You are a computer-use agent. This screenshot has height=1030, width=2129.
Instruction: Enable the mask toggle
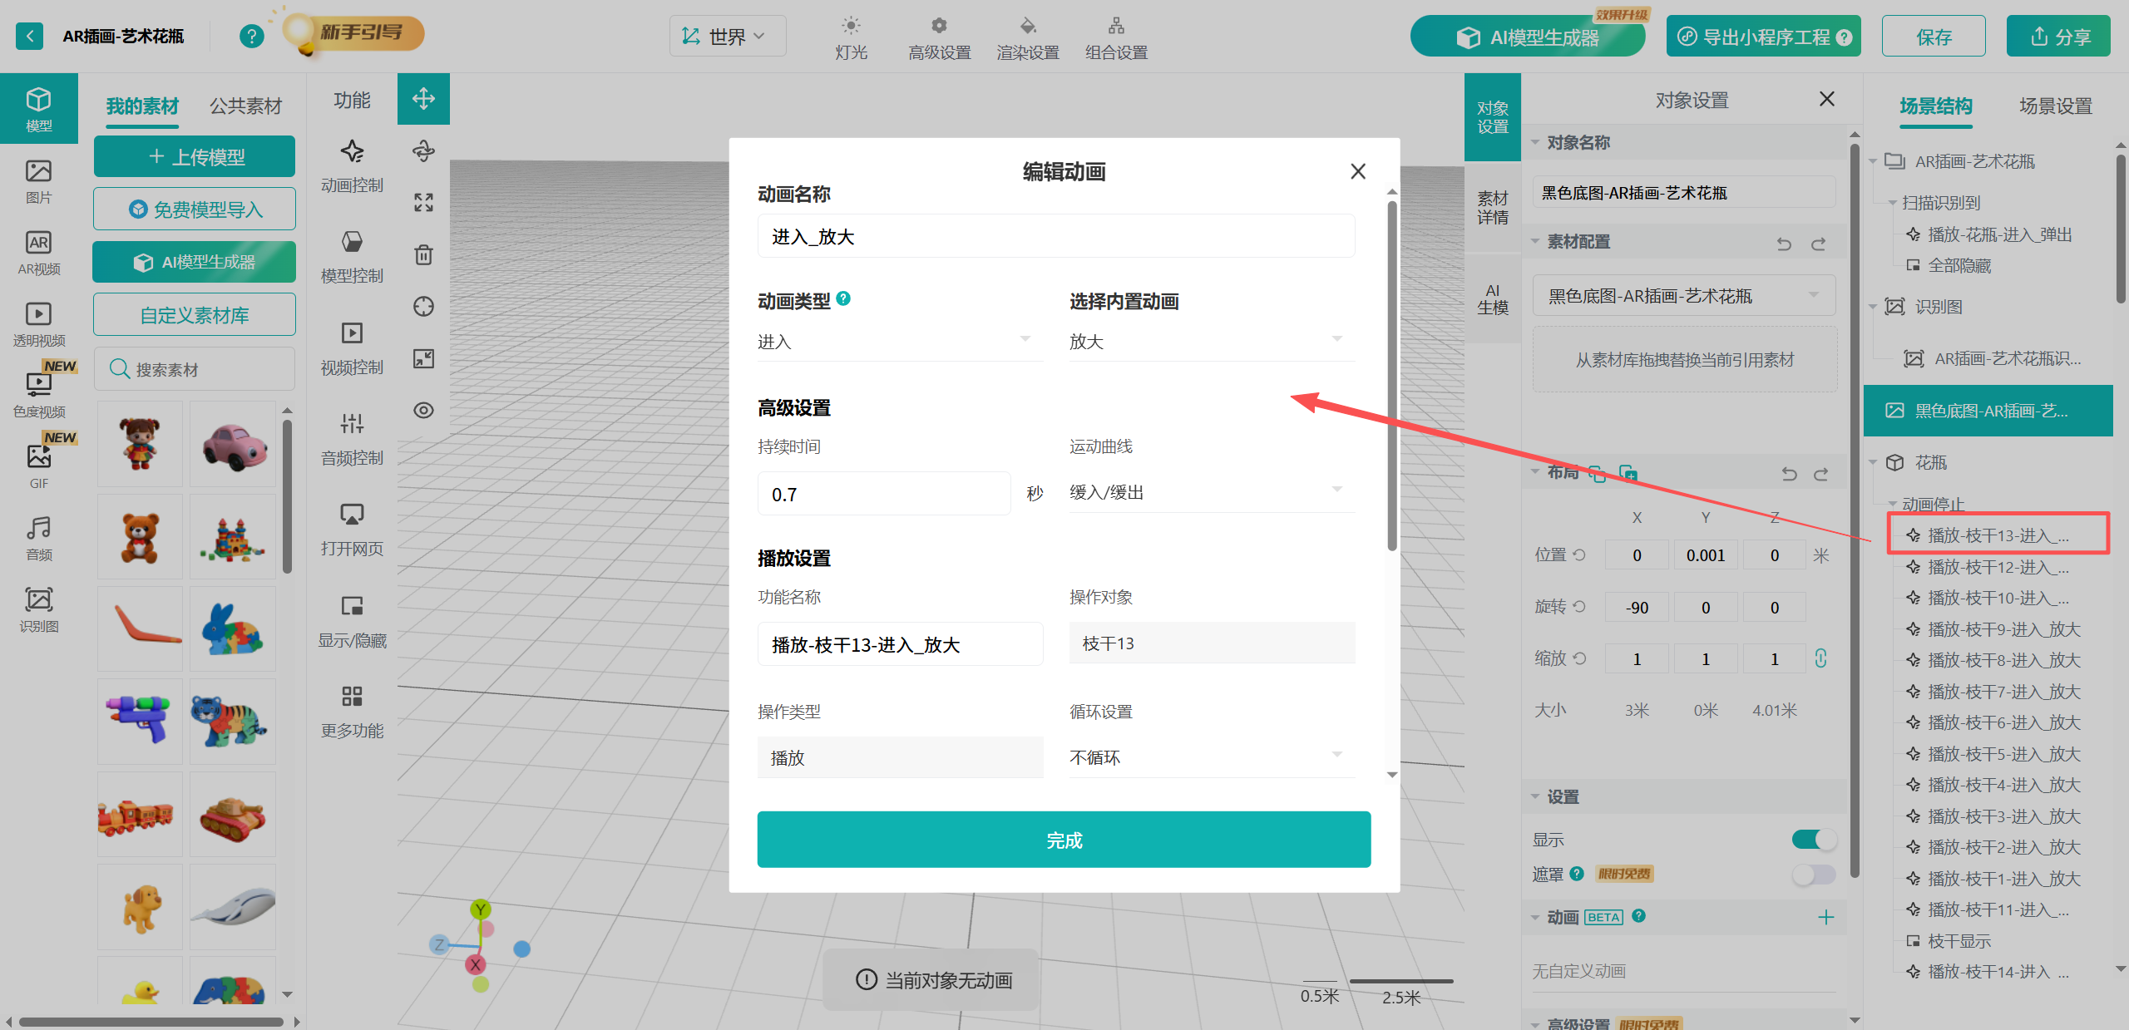(x=1813, y=875)
